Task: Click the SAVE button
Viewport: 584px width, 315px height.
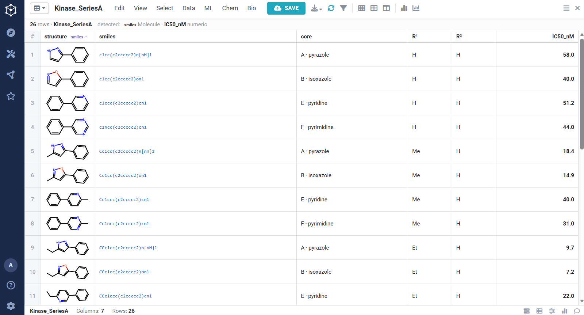Action: click(286, 8)
